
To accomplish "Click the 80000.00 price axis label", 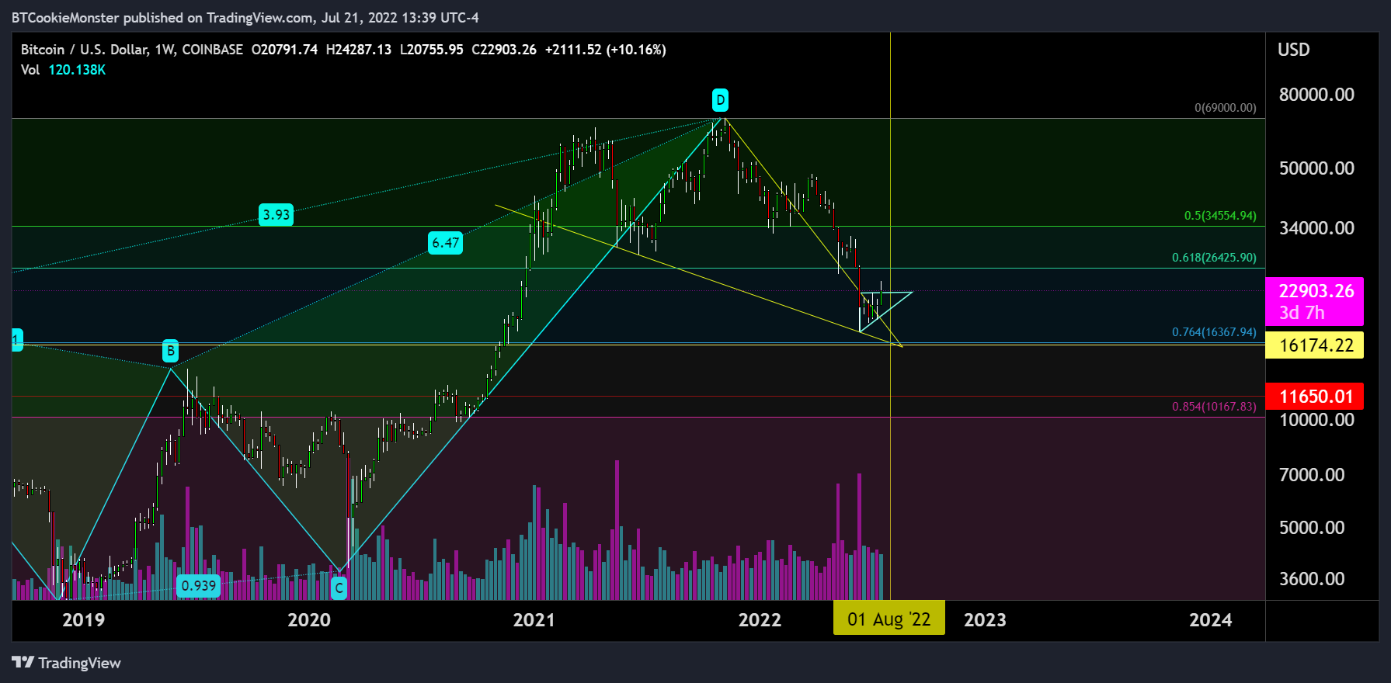I will point(1316,95).
